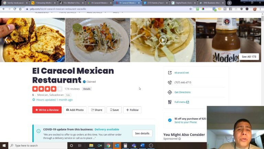This screenshot has height=149, width=264.
Task: Click the See All 173 photos button
Action: pyautogui.click(x=249, y=57)
